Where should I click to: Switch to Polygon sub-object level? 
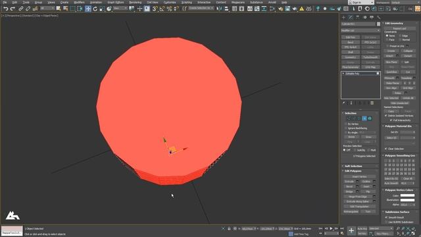coord(364,118)
